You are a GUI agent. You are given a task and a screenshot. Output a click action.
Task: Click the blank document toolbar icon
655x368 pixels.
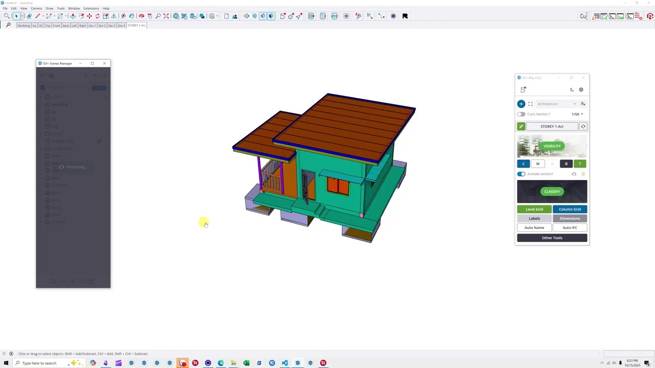(x=226, y=16)
